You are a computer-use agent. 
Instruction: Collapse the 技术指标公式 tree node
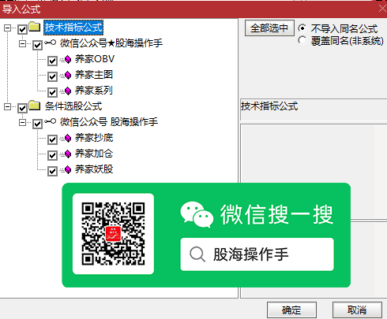point(8,28)
